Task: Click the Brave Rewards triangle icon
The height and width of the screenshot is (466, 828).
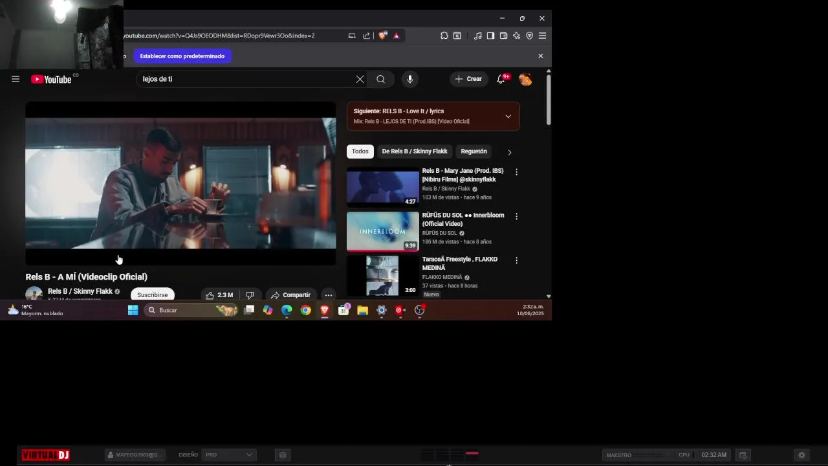Action: point(397,36)
